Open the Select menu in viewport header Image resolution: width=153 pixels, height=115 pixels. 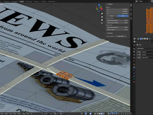coord(6,114)
